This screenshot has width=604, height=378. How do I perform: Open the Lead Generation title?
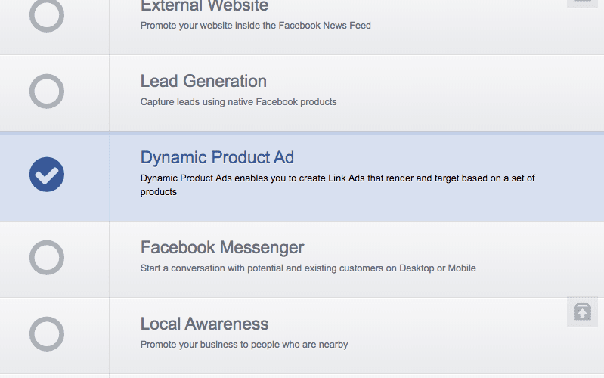pos(203,81)
